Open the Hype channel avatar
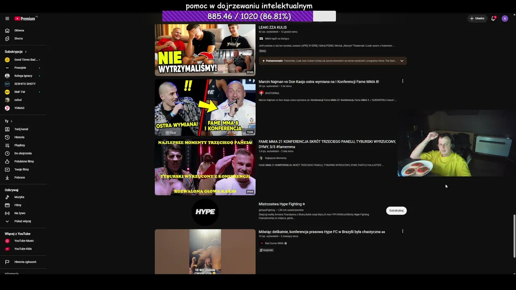The width and height of the screenshot is (516, 290). [205, 212]
